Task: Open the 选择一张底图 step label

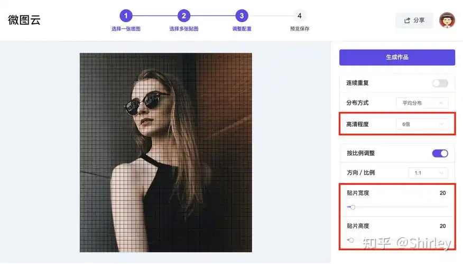Action: tap(126, 29)
